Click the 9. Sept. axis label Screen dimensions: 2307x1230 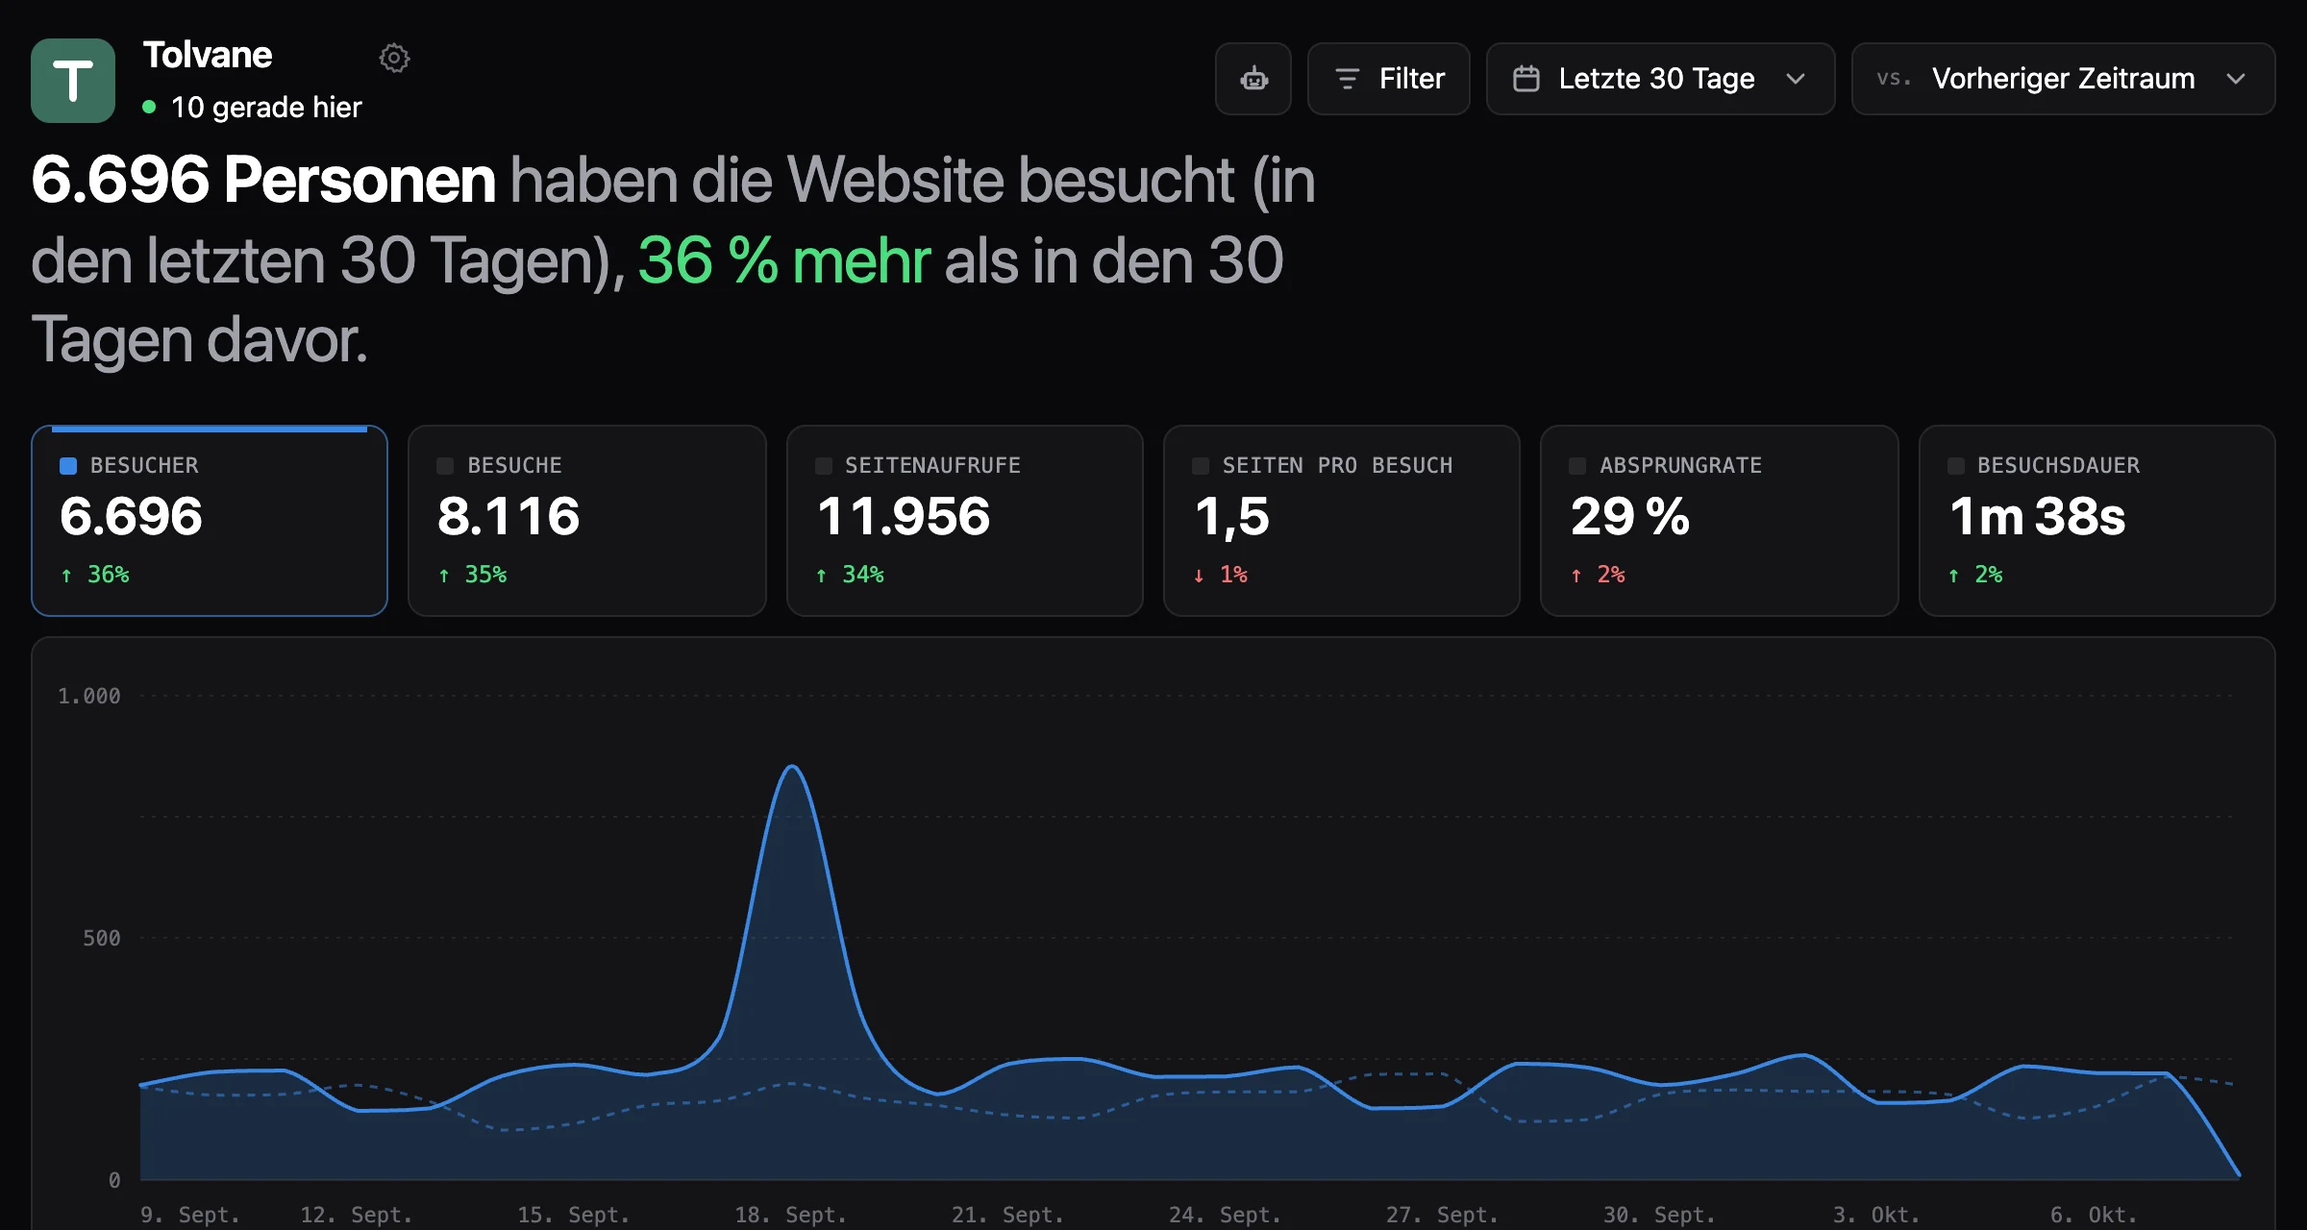point(189,1215)
